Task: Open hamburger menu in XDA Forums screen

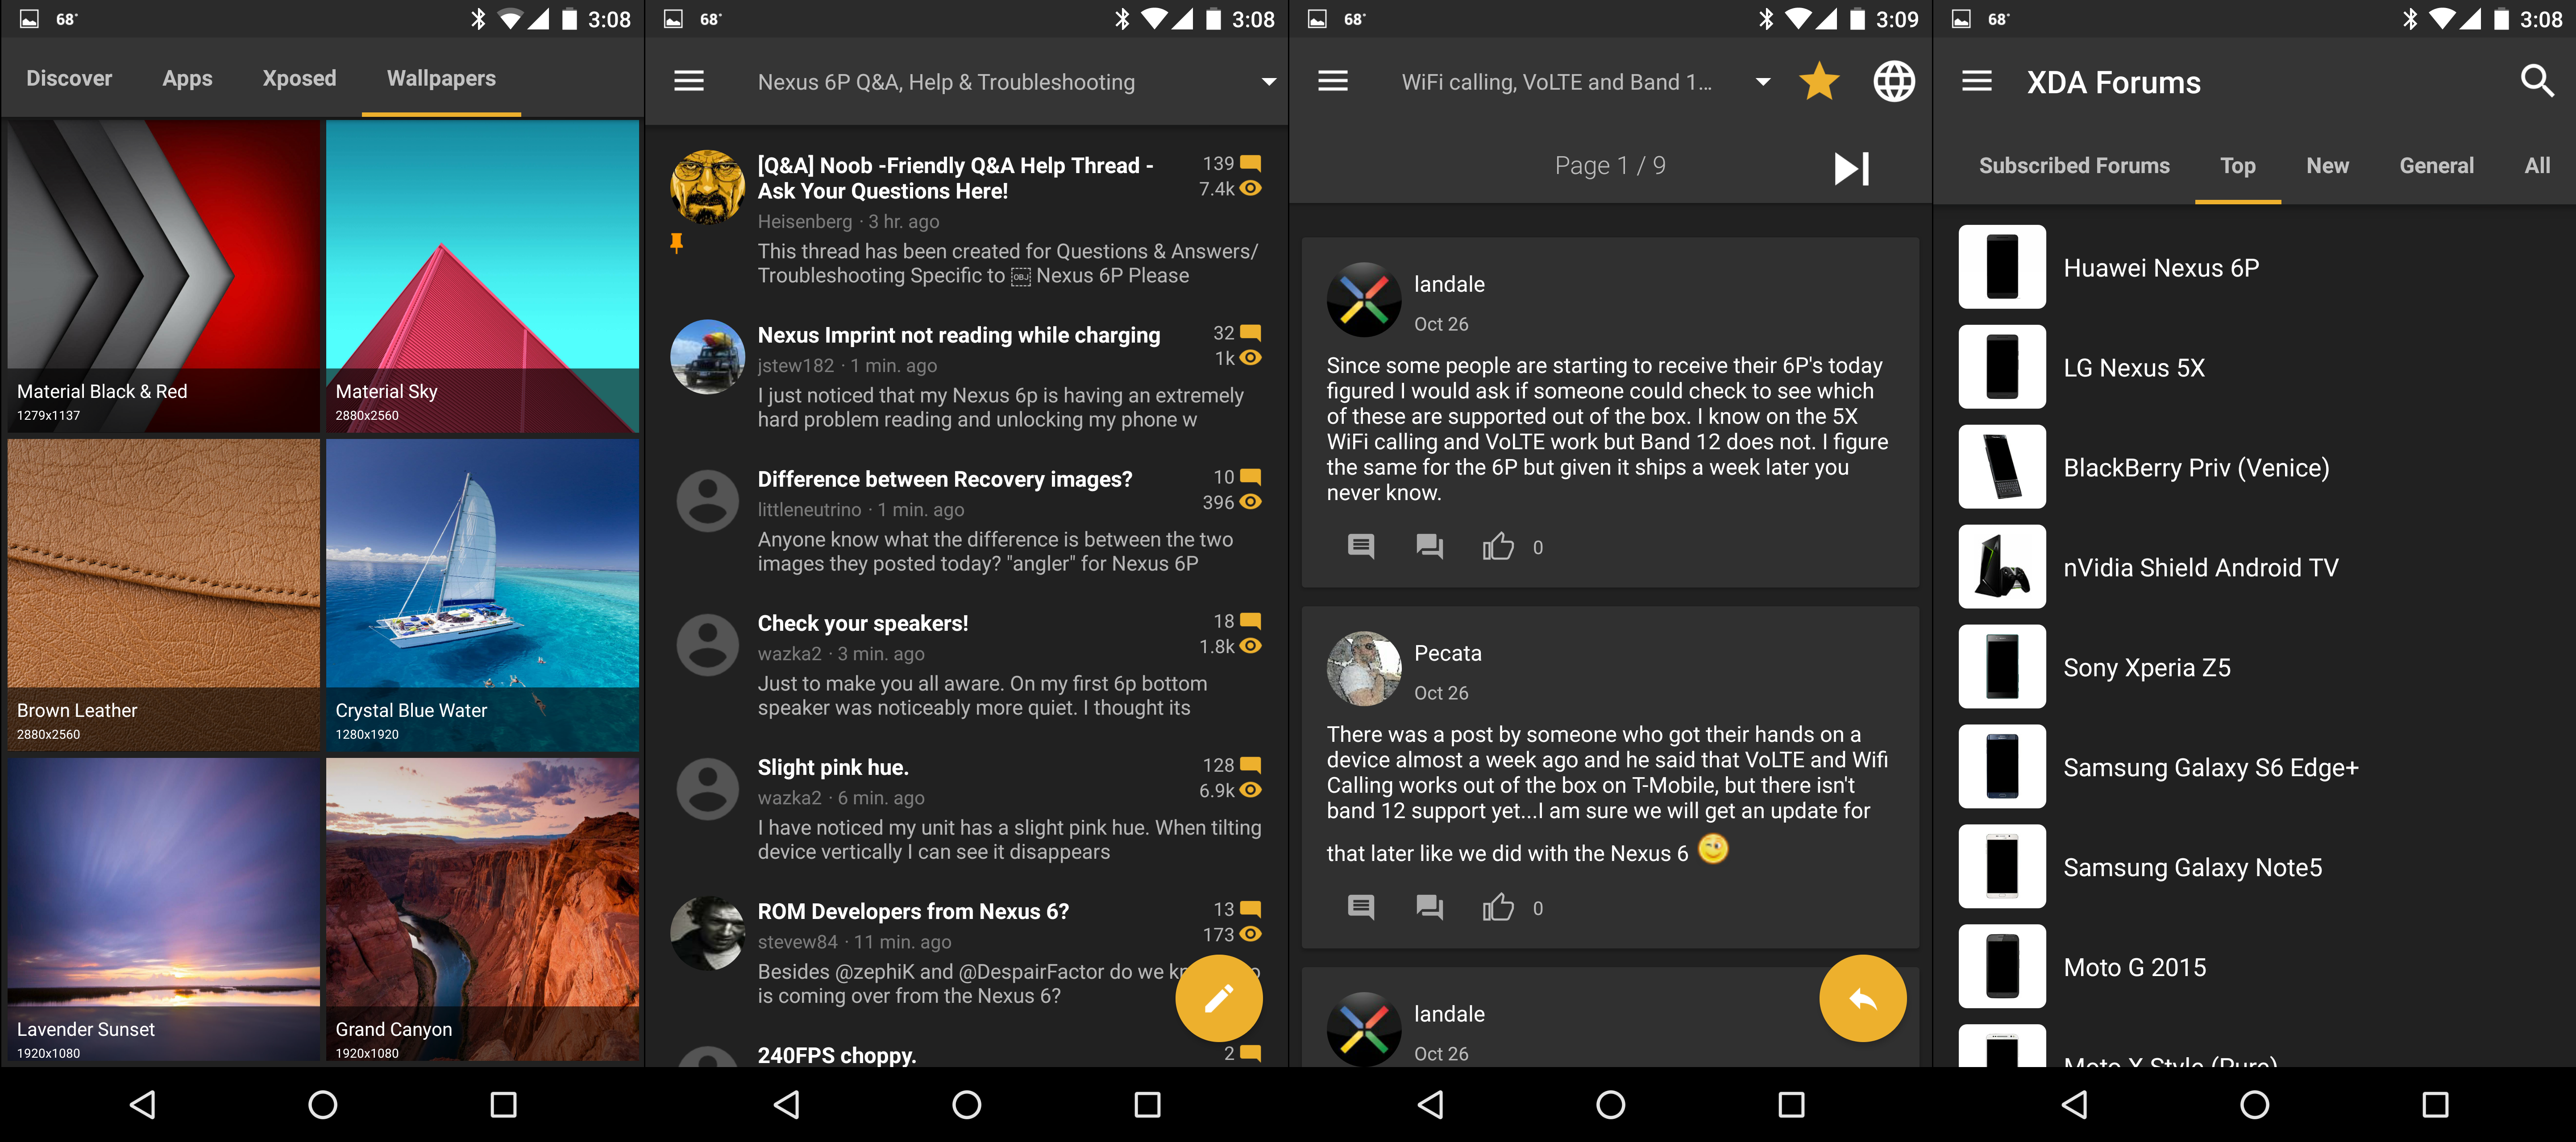Action: (x=1977, y=81)
